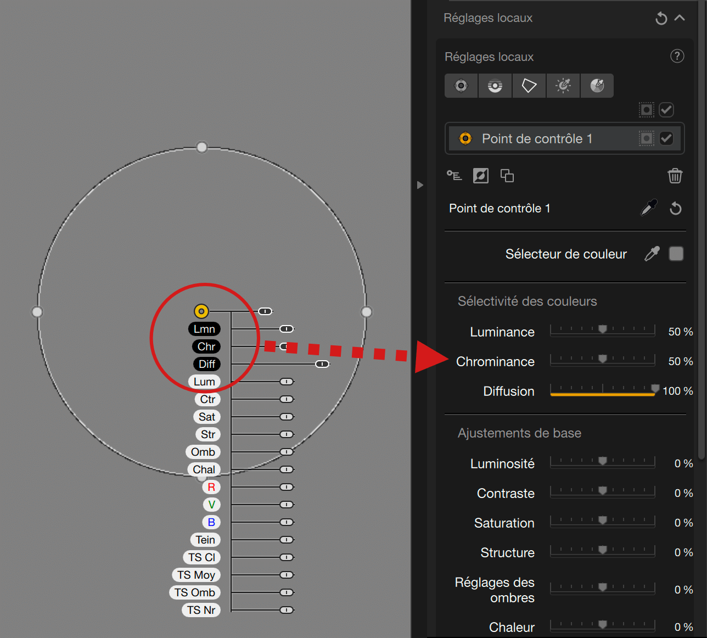
Task: Reset the Réglages locaux section
Action: [661, 19]
